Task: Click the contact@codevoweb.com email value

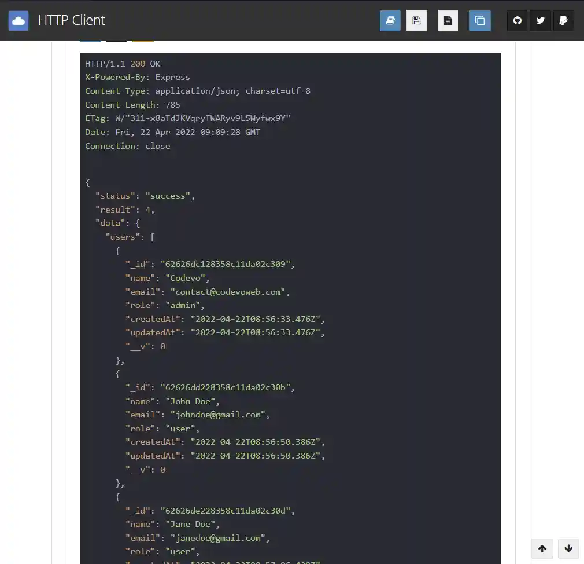Action: (x=228, y=292)
